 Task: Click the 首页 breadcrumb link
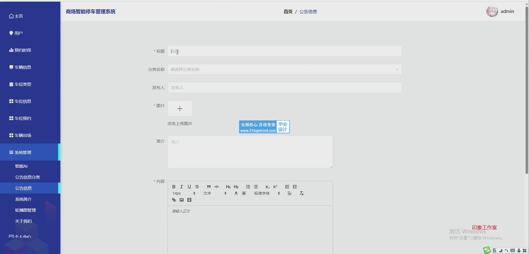pyautogui.click(x=288, y=12)
